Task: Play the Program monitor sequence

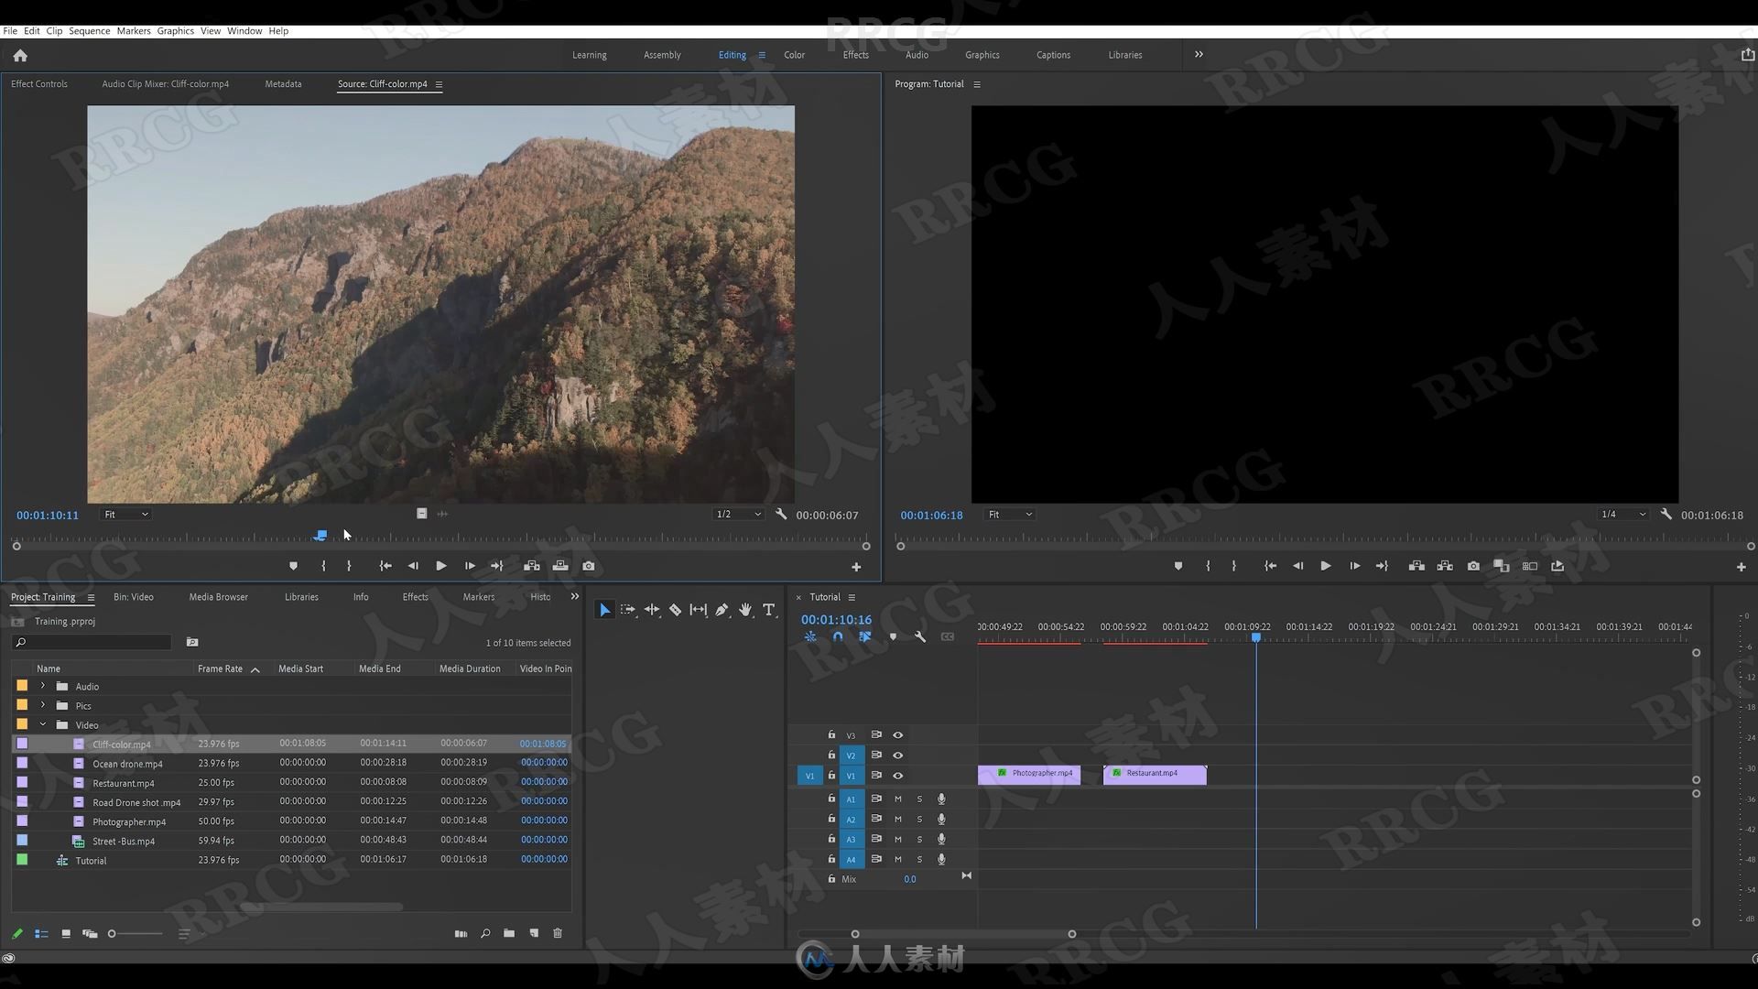Action: pyautogui.click(x=1325, y=566)
